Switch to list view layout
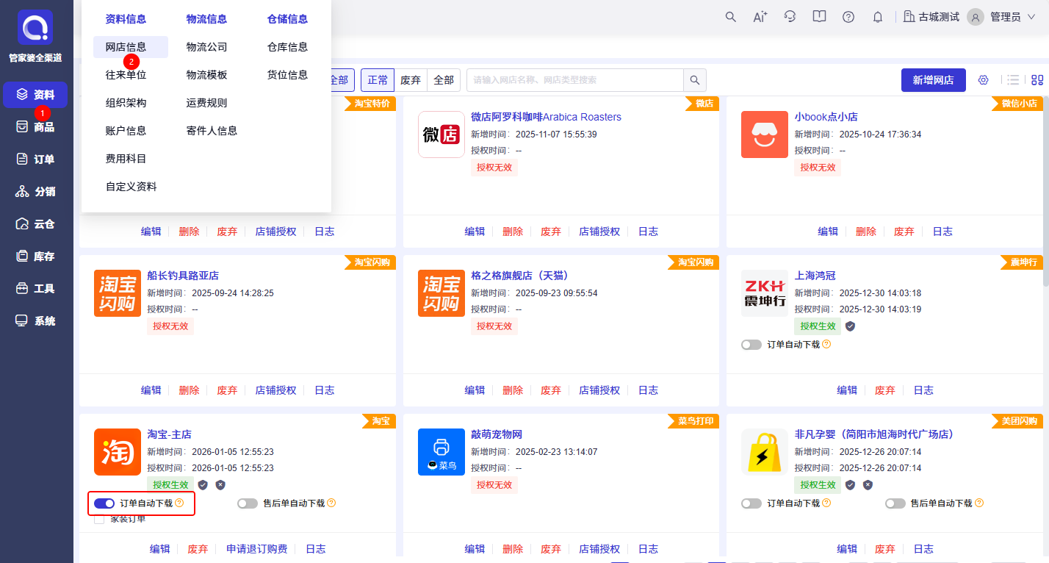The width and height of the screenshot is (1049, 563). 1013,80
